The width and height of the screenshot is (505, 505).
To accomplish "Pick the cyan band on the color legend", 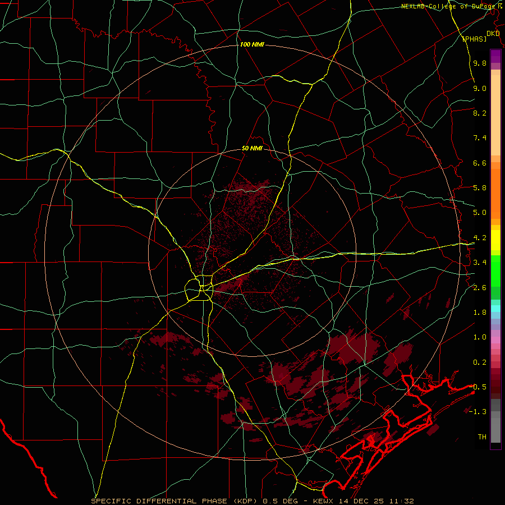I will click(x=495, y=309).
